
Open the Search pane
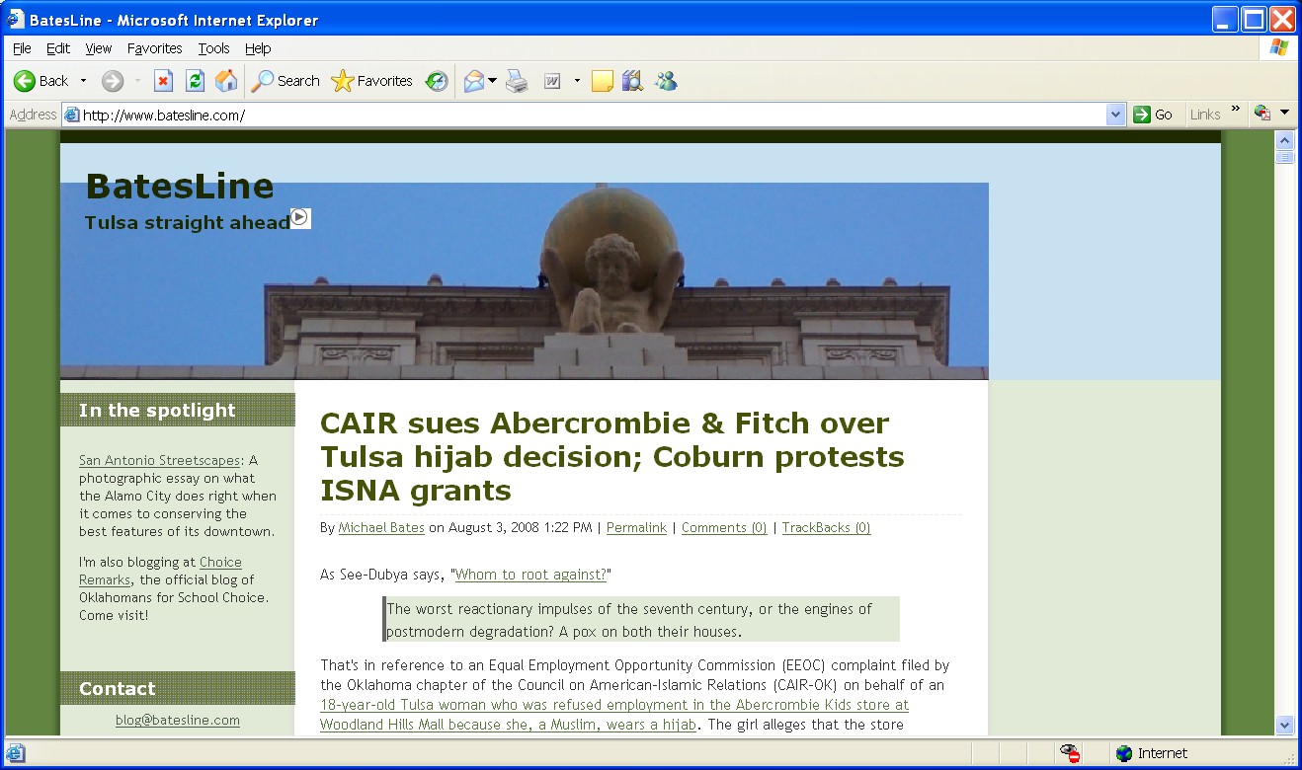(285, 81)
